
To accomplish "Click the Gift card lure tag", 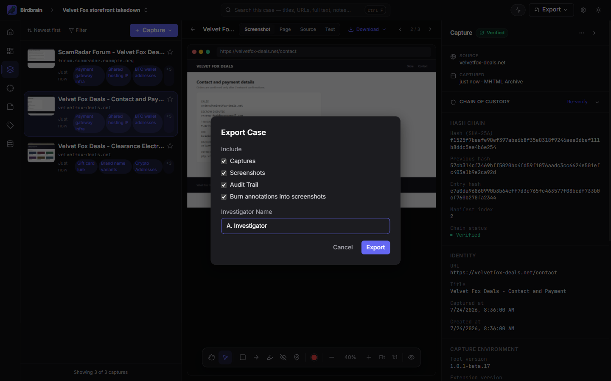I will pos(86,166).
